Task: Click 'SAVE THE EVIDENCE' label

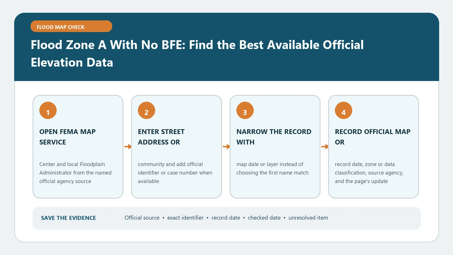Action: [69, 218]
